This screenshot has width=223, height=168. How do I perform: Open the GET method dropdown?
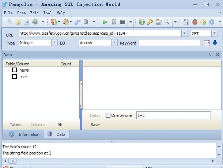click(215, 33)
